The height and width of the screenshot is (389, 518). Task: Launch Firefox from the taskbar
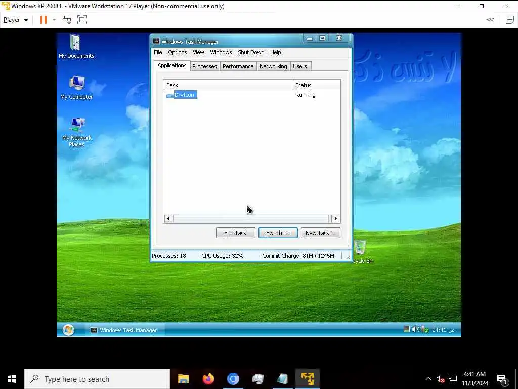[x=208, y=379]
